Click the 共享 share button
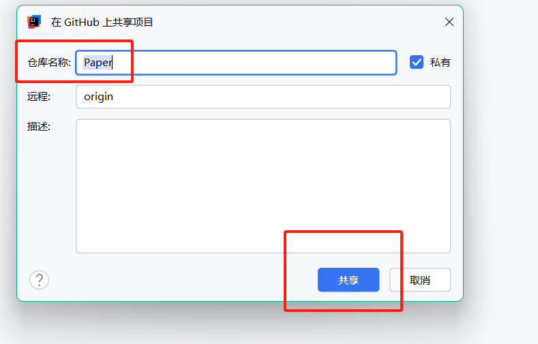Screen dimensions: 538x344 pyautogui.click(x=348, y=280)
